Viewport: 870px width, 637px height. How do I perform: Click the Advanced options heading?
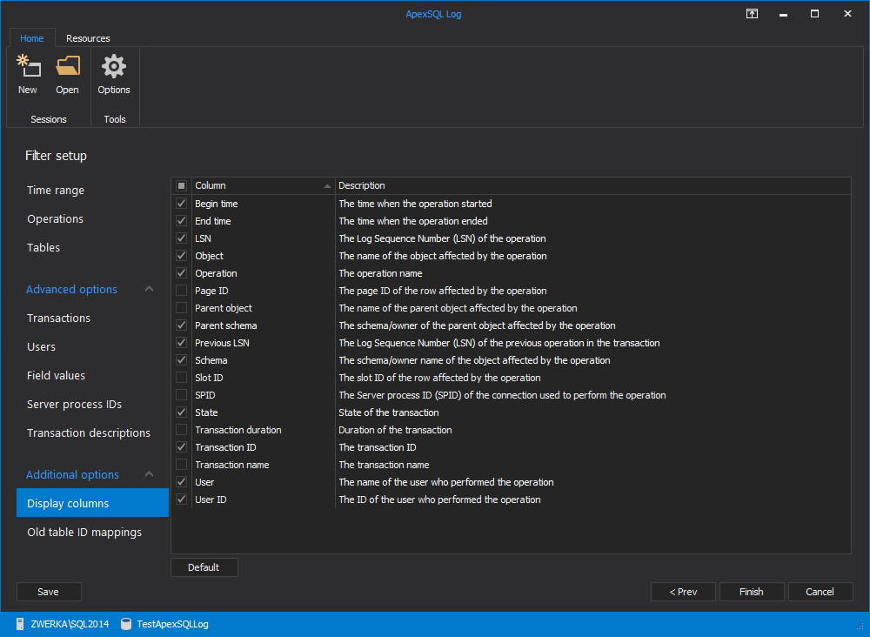[x=71, y=289]
